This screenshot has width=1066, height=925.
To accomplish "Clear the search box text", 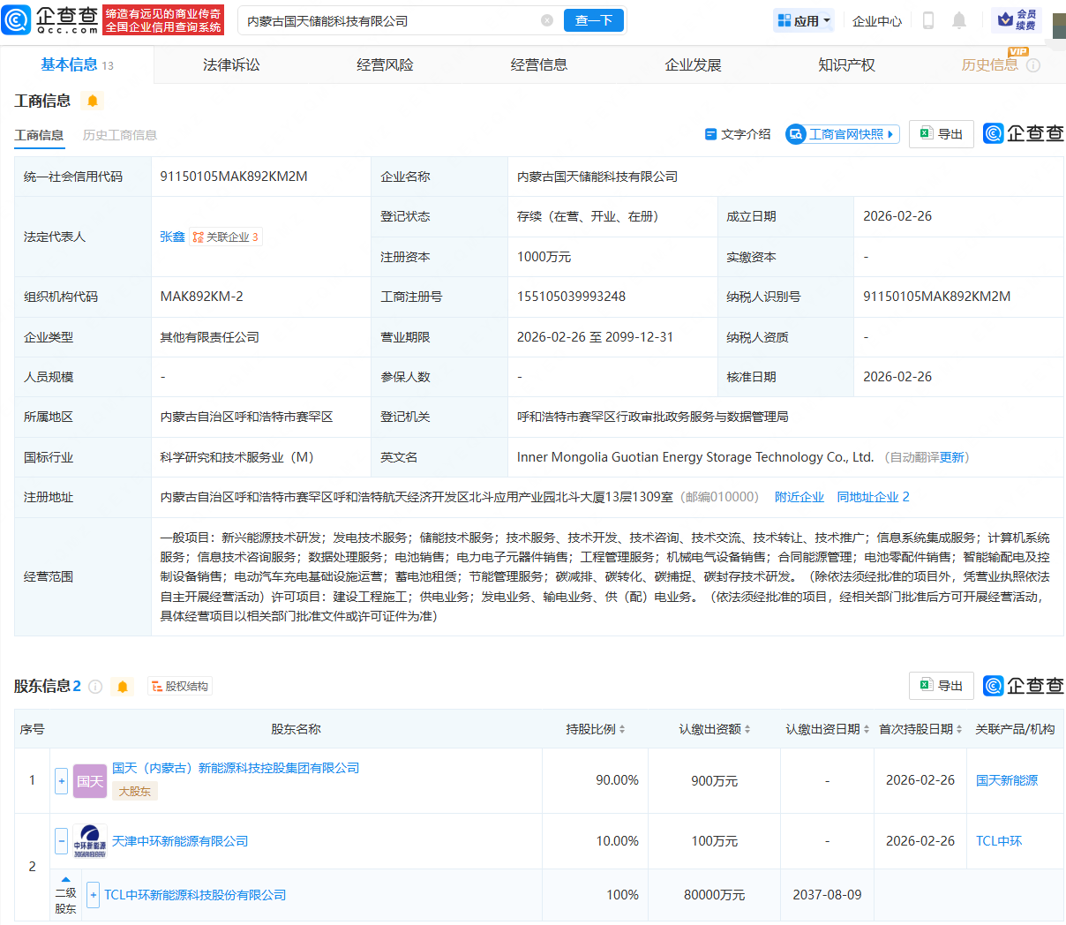I will pyautogui.click(x=547, y=20).
